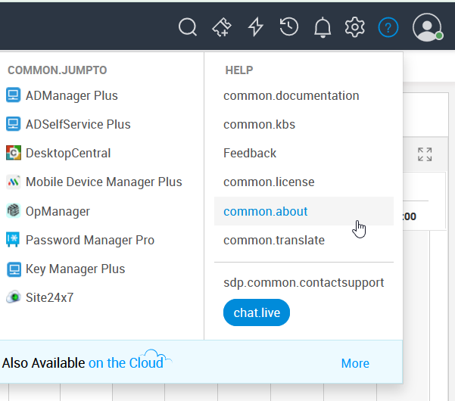Open the Feedback help item

coord(250,153)
